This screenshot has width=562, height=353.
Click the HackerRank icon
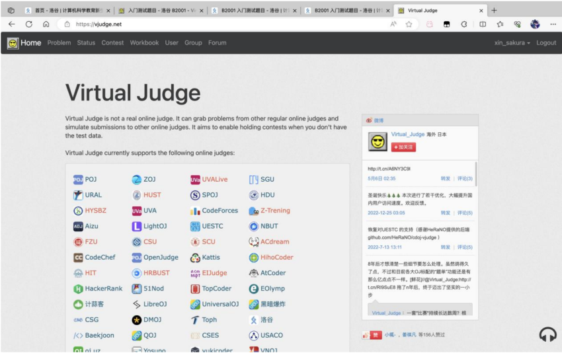coord(78,288)
